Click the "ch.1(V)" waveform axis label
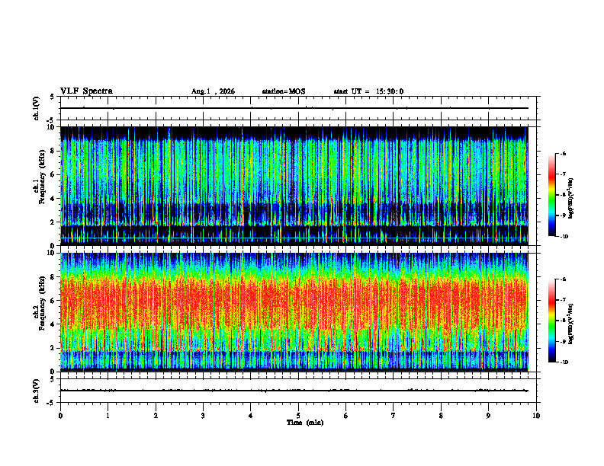Screen dimensions: 604x466 coord(36,108)
